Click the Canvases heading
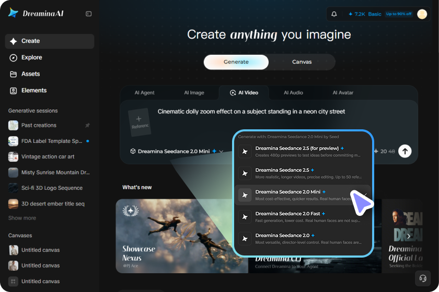 (20, 236)
